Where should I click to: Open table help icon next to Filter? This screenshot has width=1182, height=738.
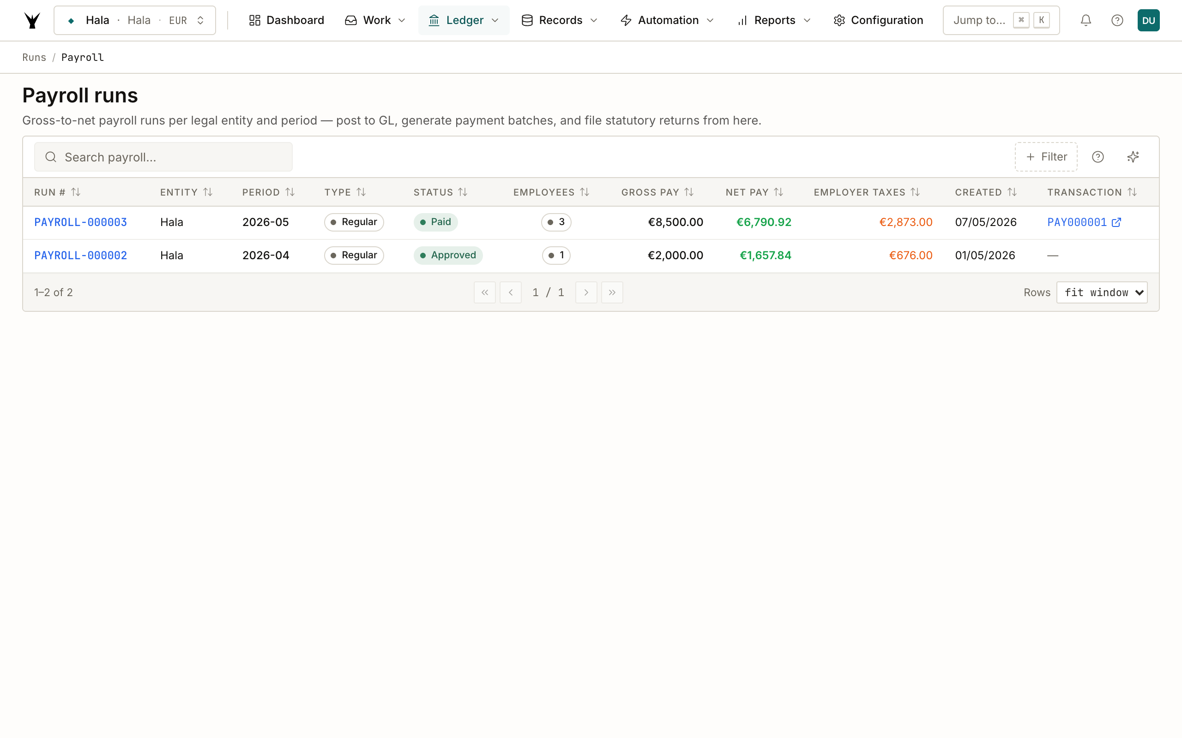(1098, 157)
